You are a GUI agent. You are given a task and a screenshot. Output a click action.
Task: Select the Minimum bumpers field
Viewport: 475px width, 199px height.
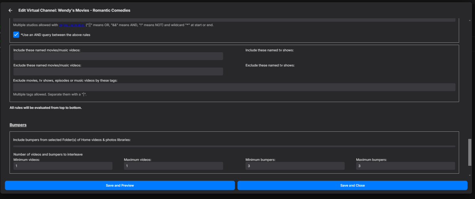pos(295,166)
